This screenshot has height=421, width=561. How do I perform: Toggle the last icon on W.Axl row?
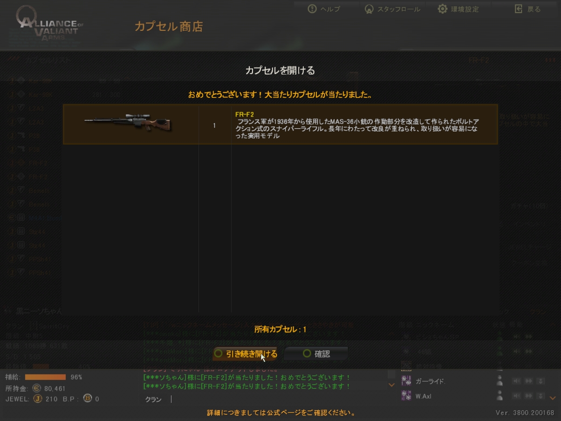point(540,396)
